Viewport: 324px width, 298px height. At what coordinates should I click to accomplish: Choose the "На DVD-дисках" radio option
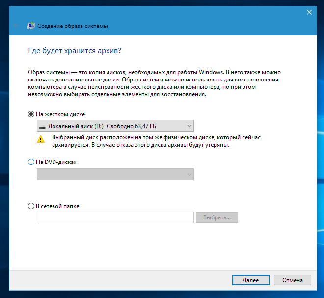(31, 162)
